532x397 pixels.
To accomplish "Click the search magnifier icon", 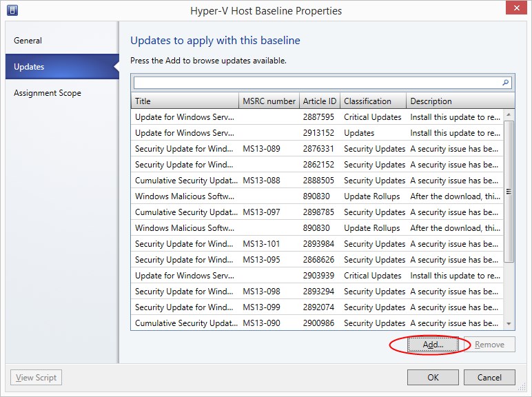I will pos(505,83).
